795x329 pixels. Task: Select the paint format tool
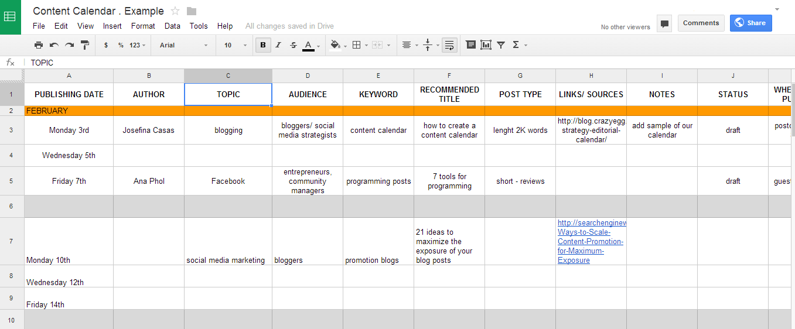84,45
